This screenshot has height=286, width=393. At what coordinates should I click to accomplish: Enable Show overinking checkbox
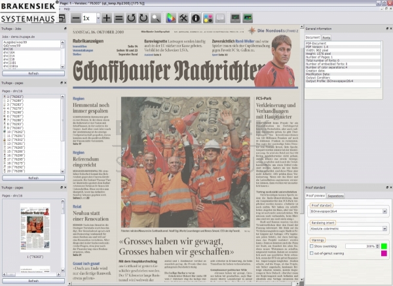coord(312,246)
